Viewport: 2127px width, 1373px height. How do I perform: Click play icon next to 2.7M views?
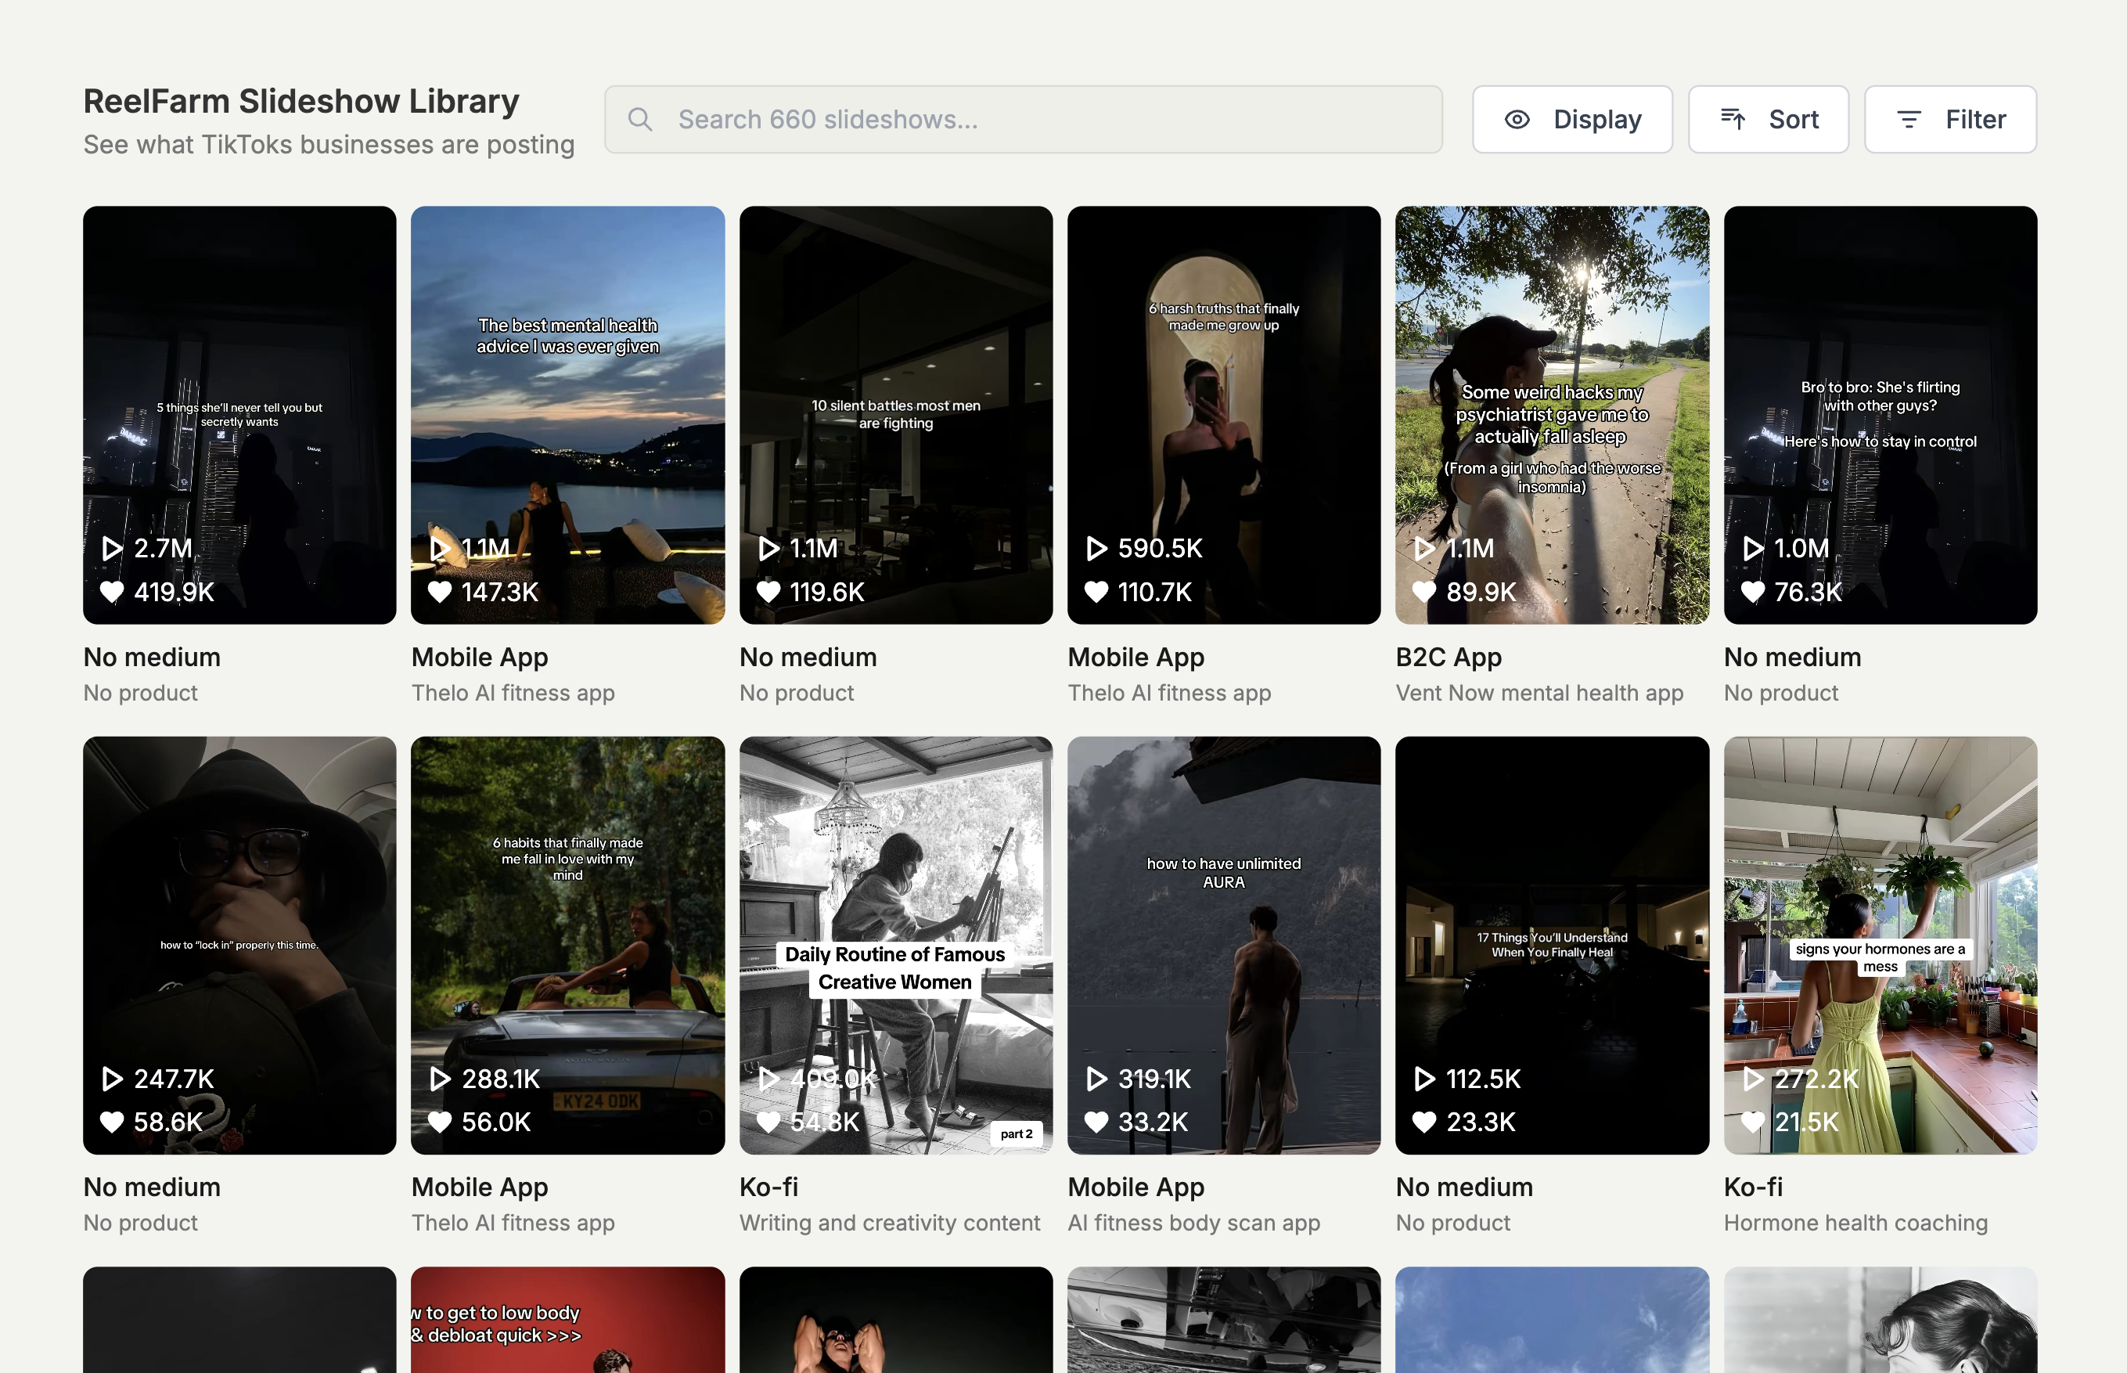[111, 548]
